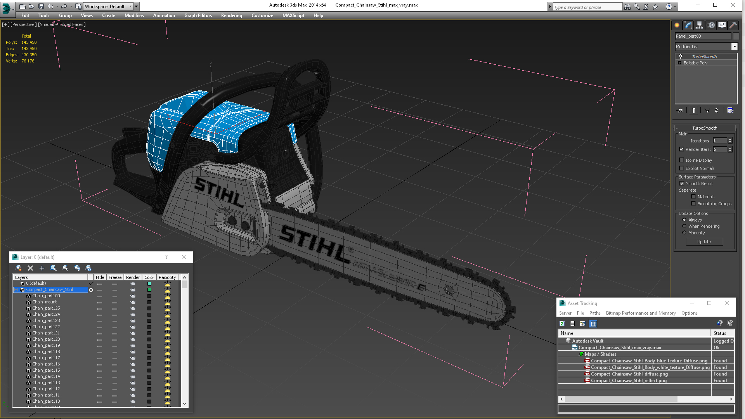This screenshot has height=419, width=745.
Task: Click the Hide column header
Action: pyautogui.click(x=100, y=277)
